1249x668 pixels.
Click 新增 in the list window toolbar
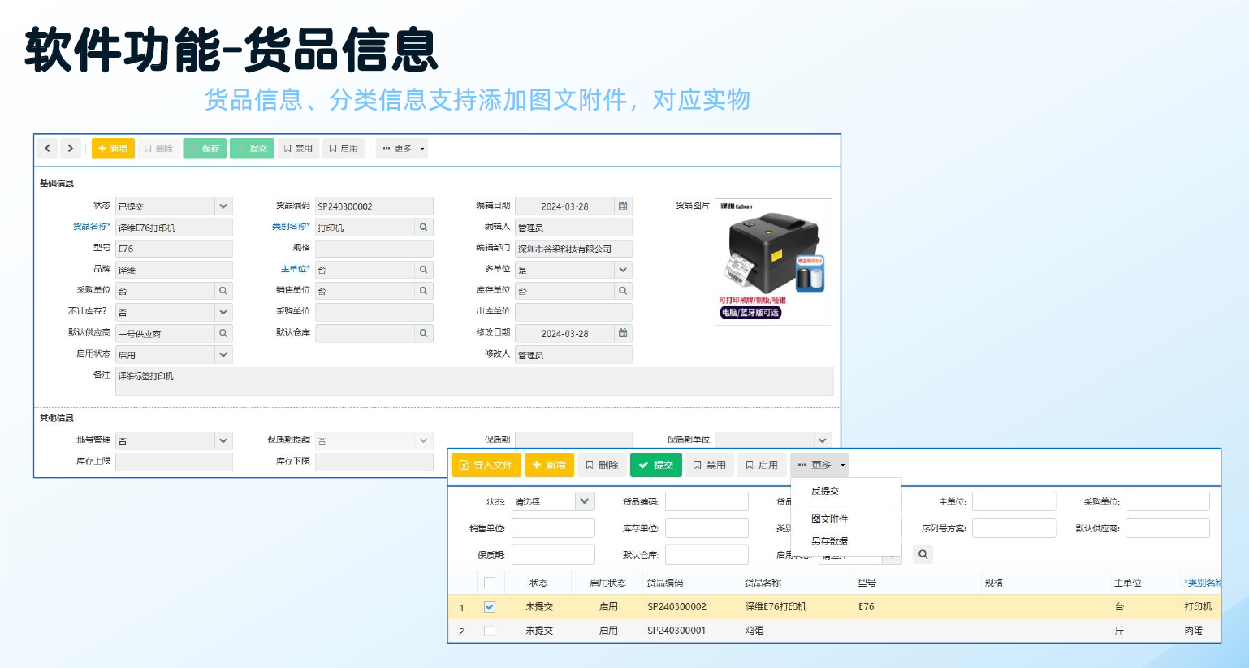pyautogui.click(x=550, y=465)
